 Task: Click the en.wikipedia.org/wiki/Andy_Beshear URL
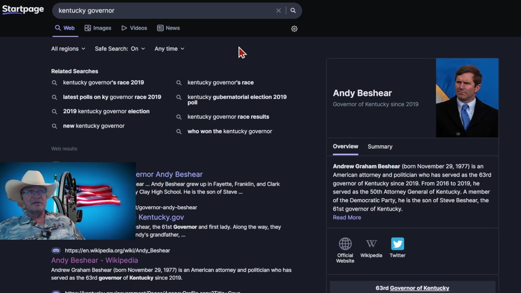click(x=117, y=251)
